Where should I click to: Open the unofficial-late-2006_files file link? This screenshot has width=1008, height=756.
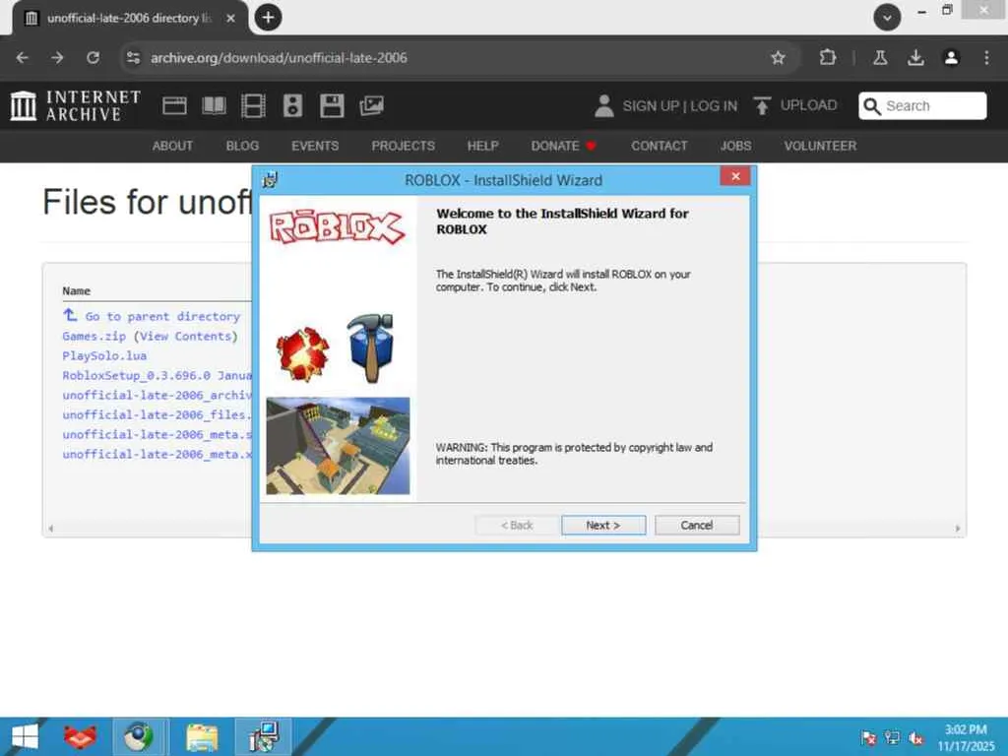coord(157,414)
